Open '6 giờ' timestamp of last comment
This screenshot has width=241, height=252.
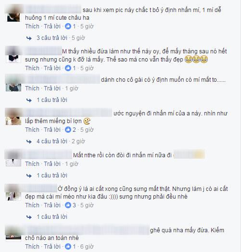[87, 247]
